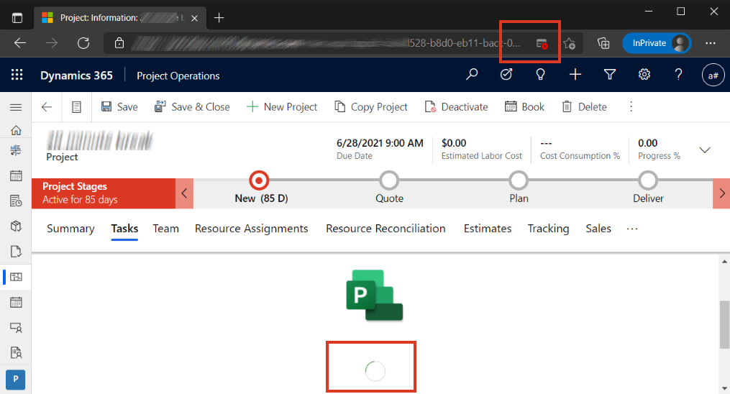The width and height of the screenshot is (730, 394).
Task: Add this page to favorites star icon
Action: click(569, 43)
